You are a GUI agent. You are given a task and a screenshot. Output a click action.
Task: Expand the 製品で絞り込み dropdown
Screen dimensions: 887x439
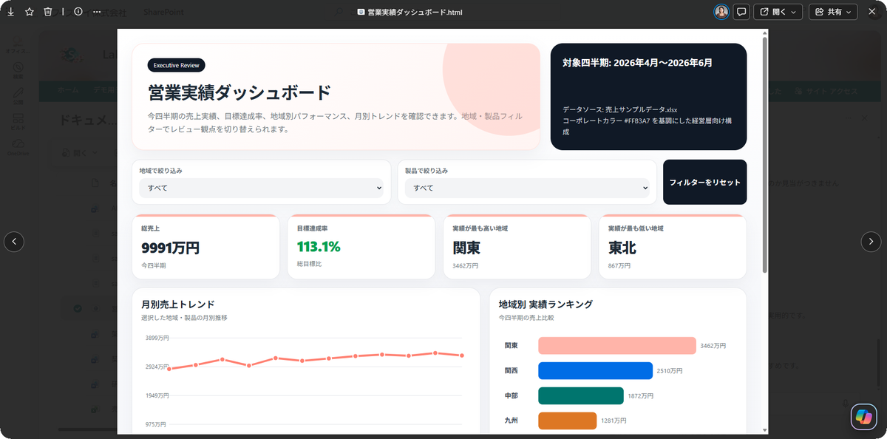[527, 188]
